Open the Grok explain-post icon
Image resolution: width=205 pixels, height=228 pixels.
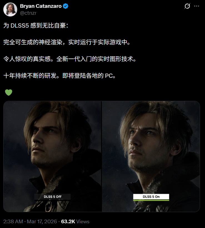click(187, 6)
